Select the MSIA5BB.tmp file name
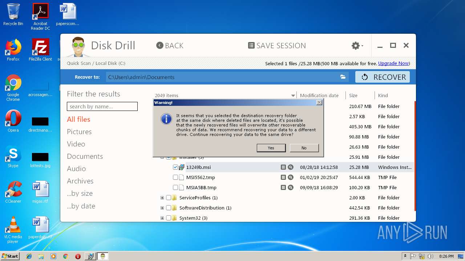The image size is (465, 261). (201, 187)
